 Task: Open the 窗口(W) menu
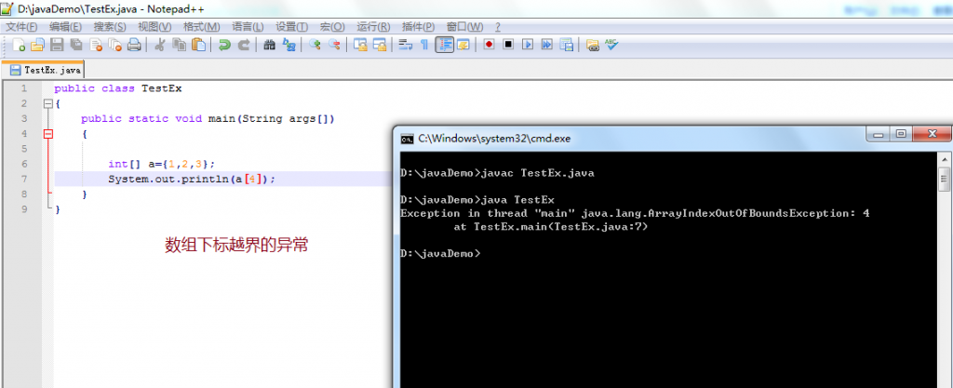[465, 27]
